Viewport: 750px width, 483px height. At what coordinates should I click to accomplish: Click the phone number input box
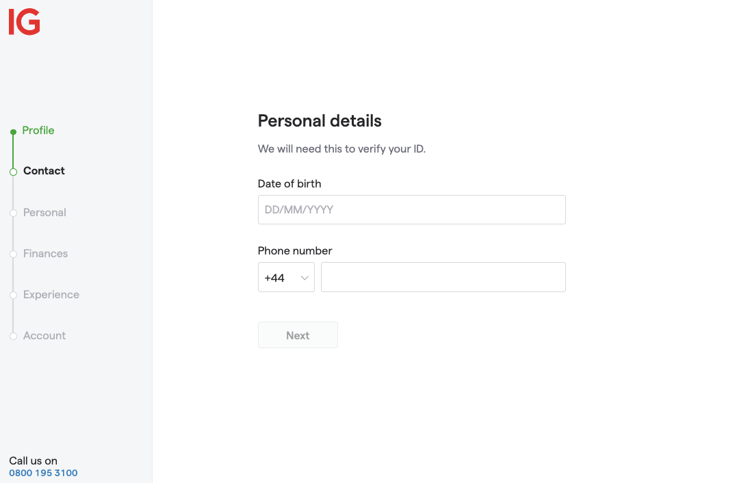(443, 277)
